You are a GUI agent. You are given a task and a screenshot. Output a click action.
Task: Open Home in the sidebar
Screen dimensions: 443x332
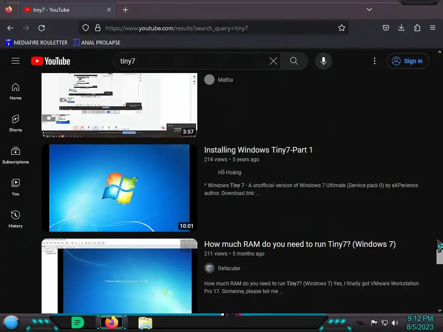click(16, 92)
